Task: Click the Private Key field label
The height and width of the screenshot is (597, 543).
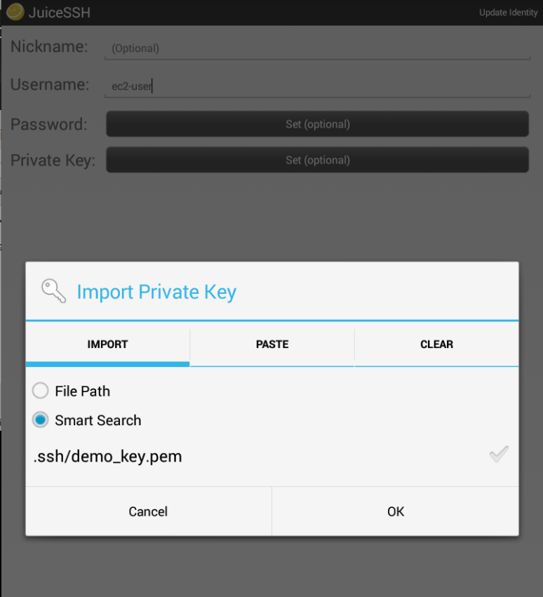Action: [53, 161]
